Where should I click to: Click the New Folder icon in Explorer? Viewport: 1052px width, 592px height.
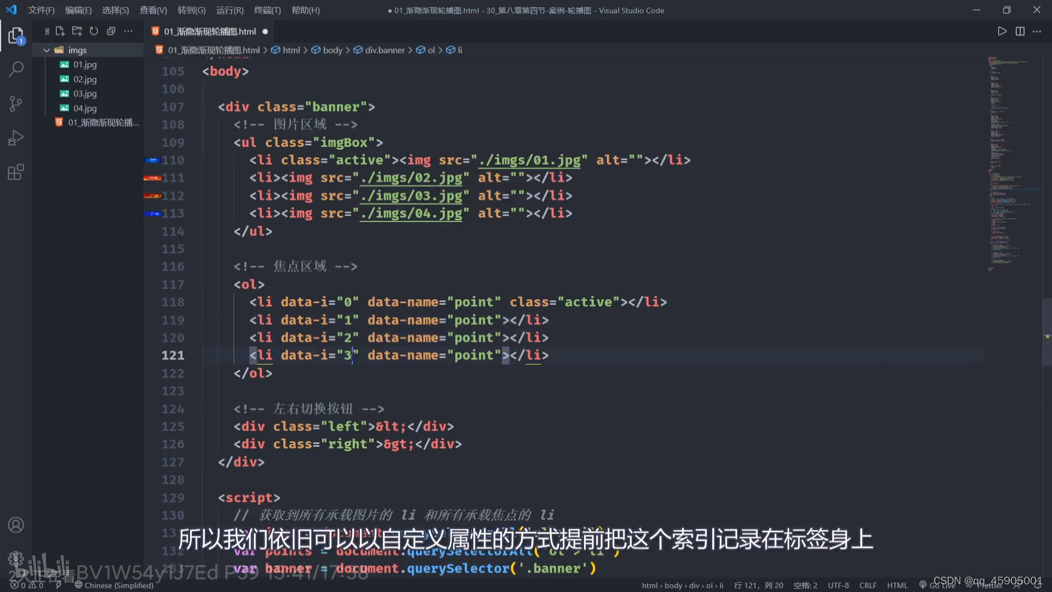(77, 31)
